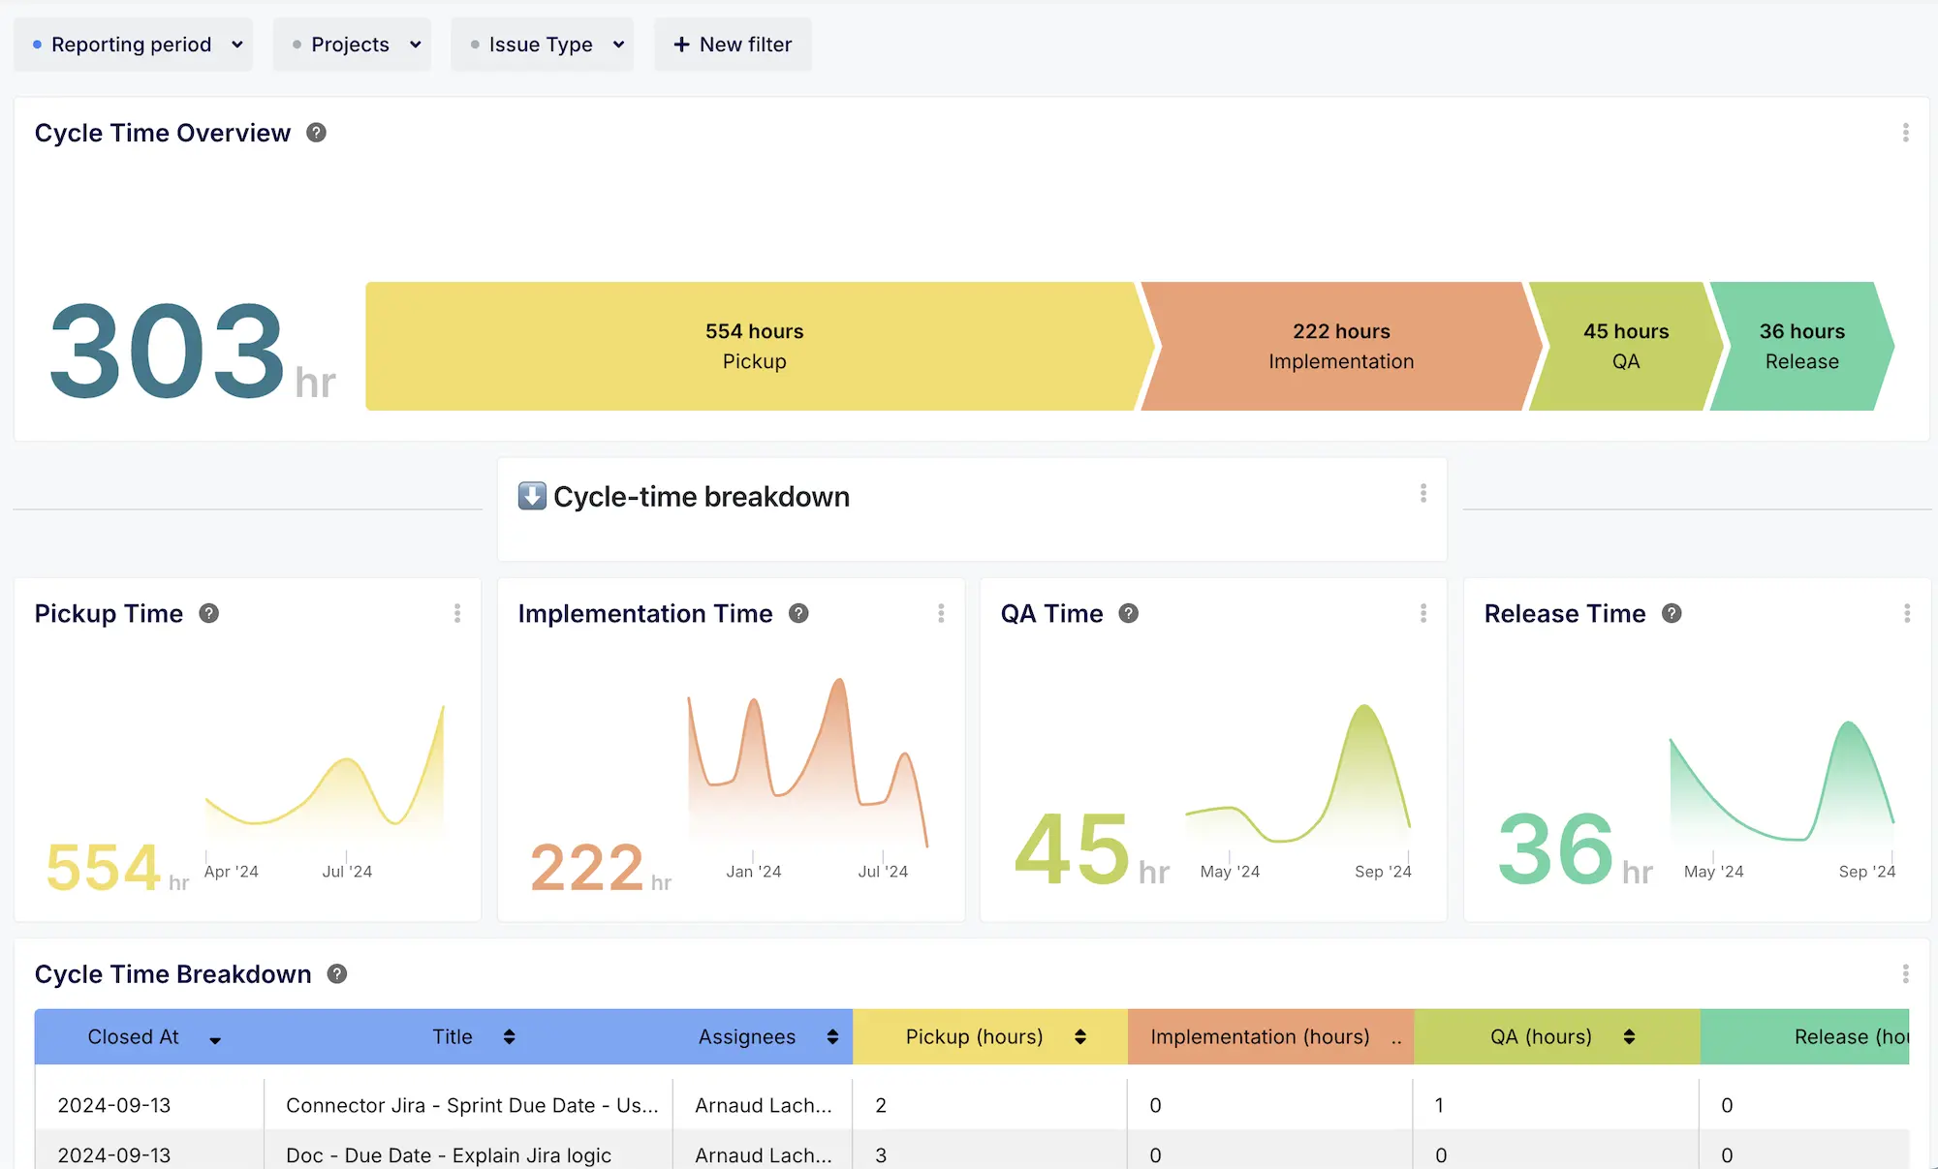Open the Implementation Time options menu
Screen dimensions: 1938x1169
(941, 613)
